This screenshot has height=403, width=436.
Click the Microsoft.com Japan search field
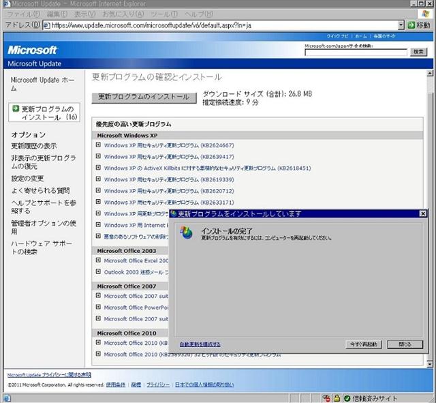(356, 53)
